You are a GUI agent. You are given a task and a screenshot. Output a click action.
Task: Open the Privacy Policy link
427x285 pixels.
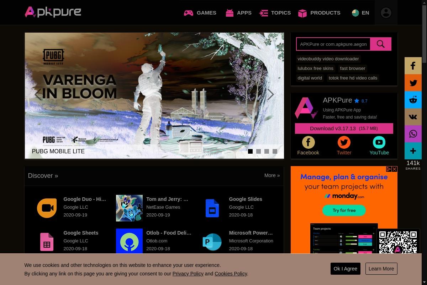(188, 274)
